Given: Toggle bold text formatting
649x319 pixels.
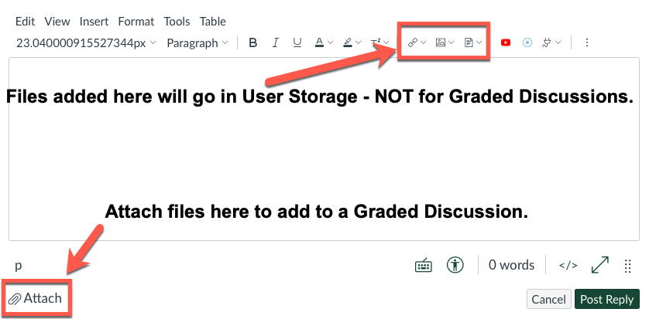Looking at the screenshot, I should 253,42.
